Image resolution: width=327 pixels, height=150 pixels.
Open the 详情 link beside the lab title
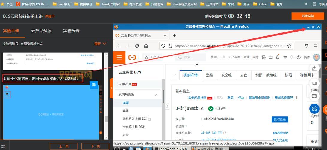tap(49, 16)
